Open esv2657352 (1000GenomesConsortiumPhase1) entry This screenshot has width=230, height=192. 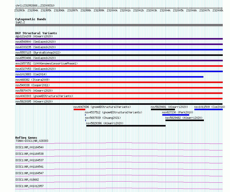(47, 63)
